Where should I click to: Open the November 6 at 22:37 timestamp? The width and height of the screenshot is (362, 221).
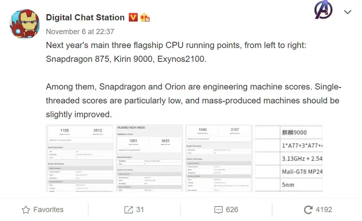coord(80,31)
